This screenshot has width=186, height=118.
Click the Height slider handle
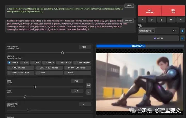point(25,97)
